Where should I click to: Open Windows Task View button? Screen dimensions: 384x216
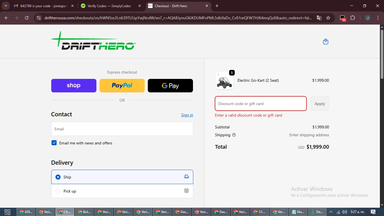click(x=7, y=212)
